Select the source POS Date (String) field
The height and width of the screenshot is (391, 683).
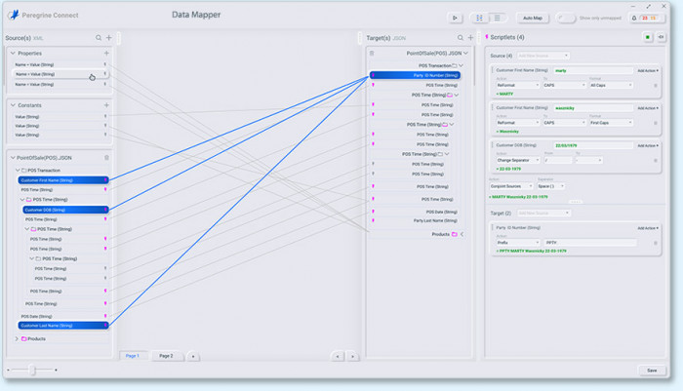coord(37,317)
